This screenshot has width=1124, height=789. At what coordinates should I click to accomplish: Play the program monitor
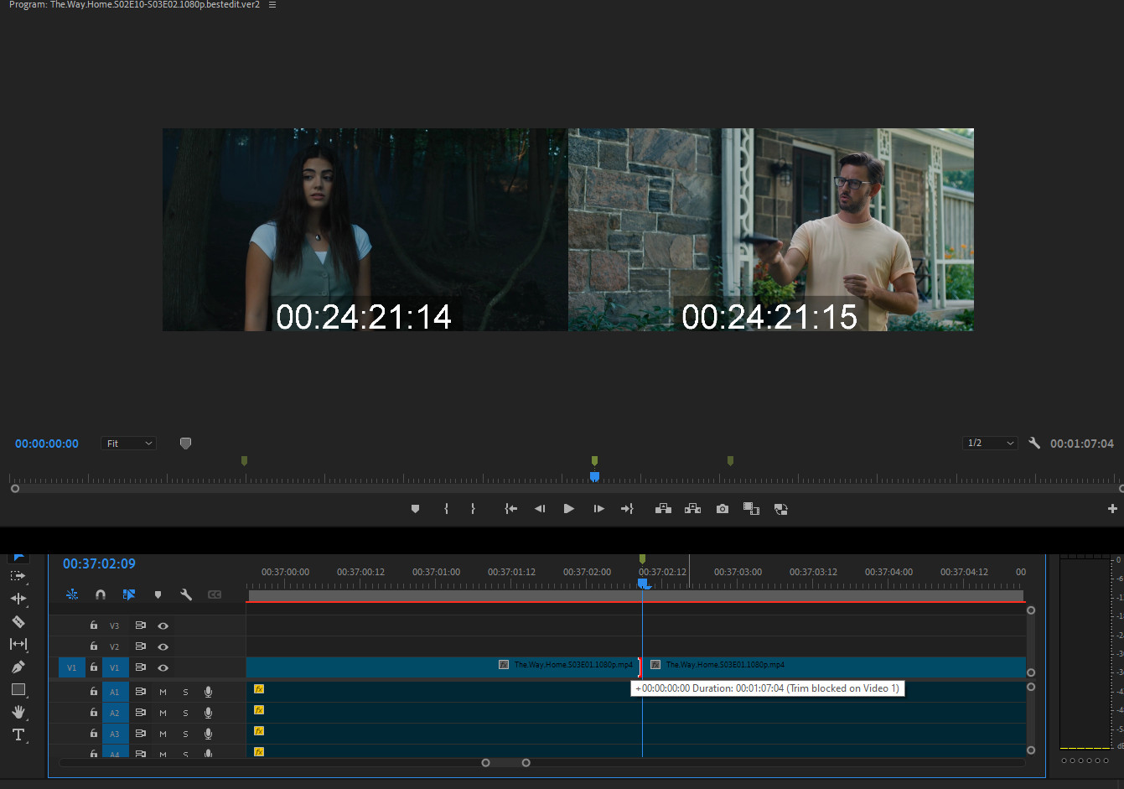pos(569,509)
